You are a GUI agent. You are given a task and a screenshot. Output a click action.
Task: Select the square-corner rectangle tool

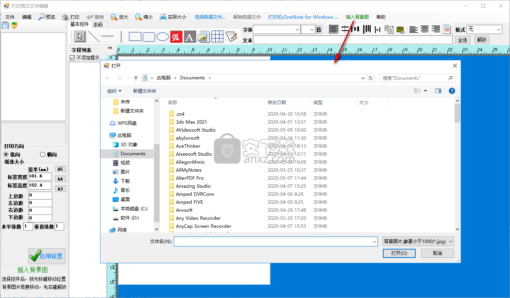pos(135,37)
